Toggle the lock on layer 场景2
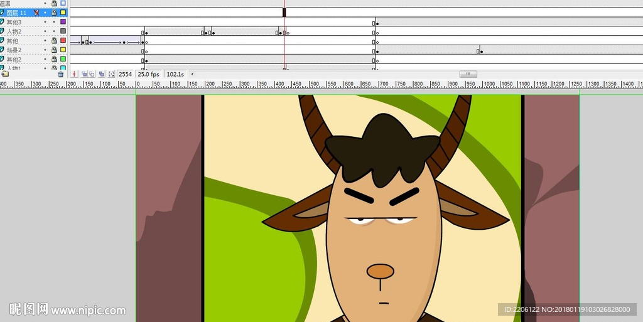 click(54, 50)
